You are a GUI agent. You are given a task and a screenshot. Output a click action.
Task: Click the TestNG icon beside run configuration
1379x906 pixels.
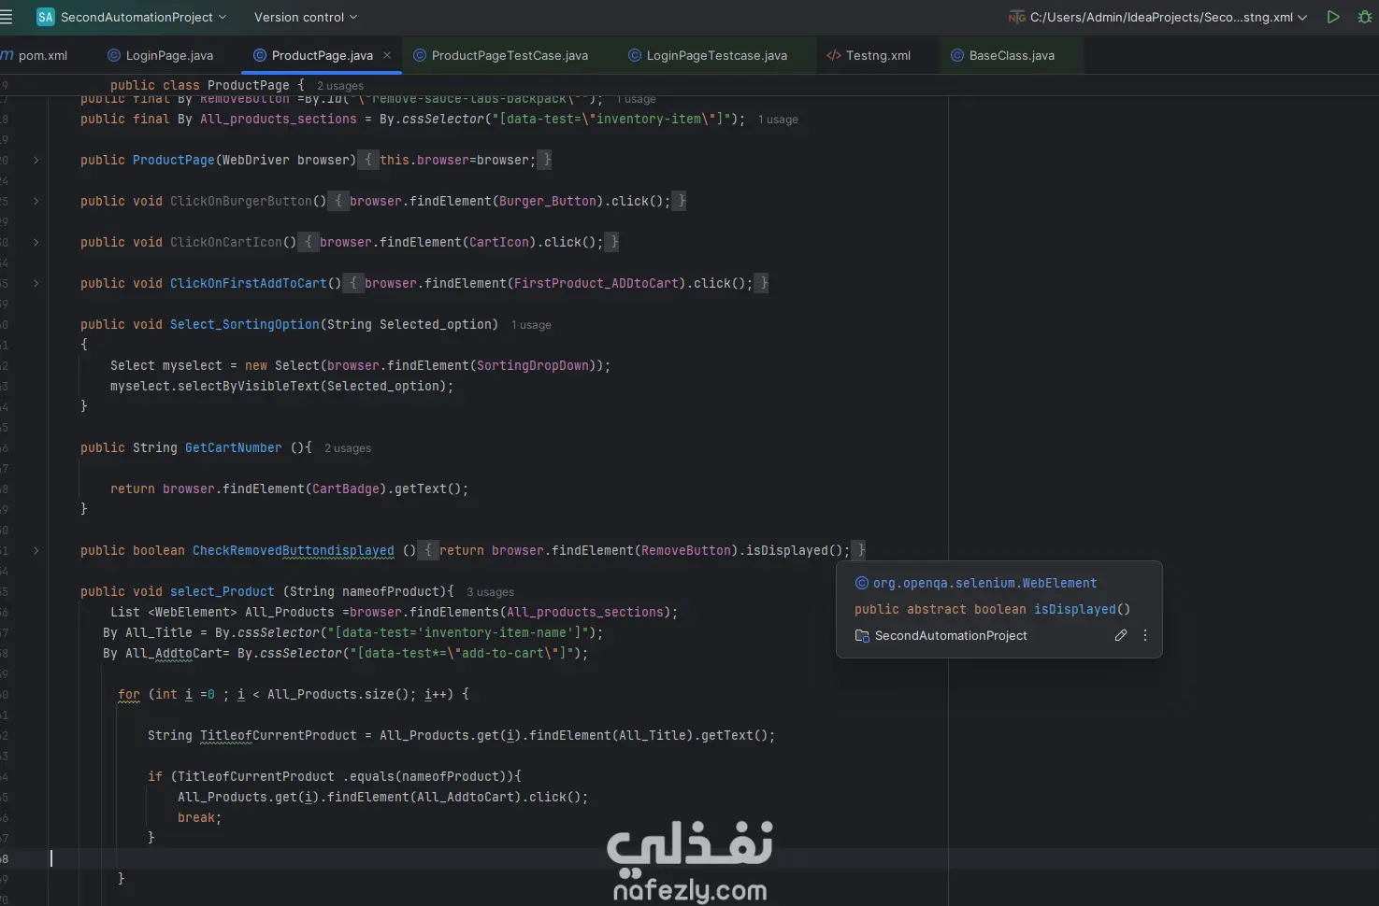tap(1017, 17)
